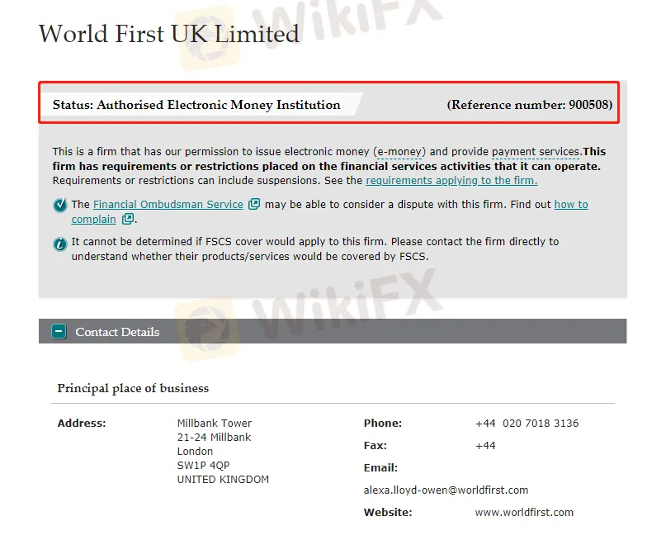
Task: Open the payment services definition link
Action: coord(536,152)
